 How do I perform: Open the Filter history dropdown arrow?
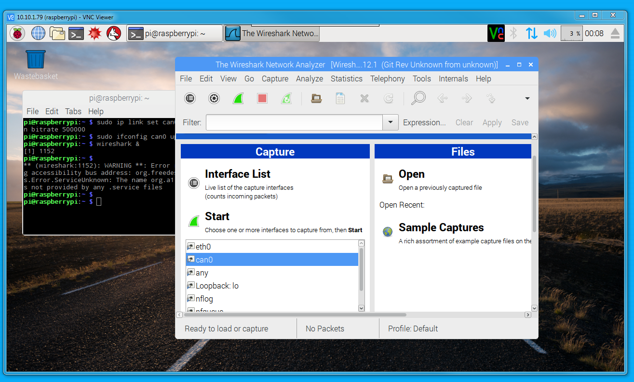(x=391, y=122)
